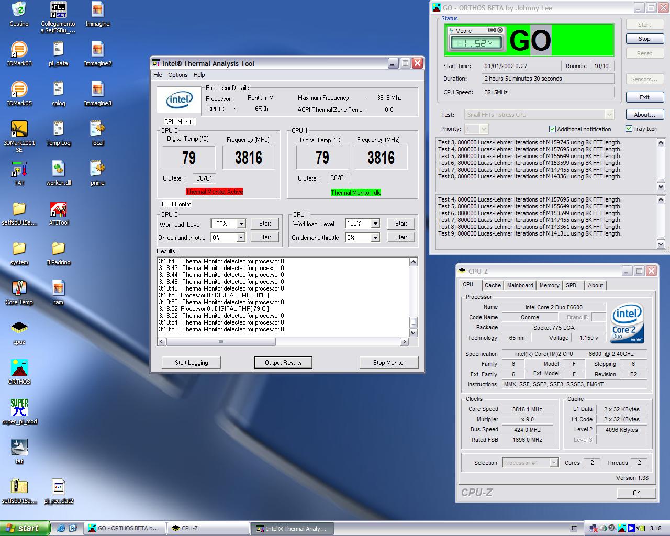Click the Vcore voltage gadget in ORTHOS

pos(476,39)
